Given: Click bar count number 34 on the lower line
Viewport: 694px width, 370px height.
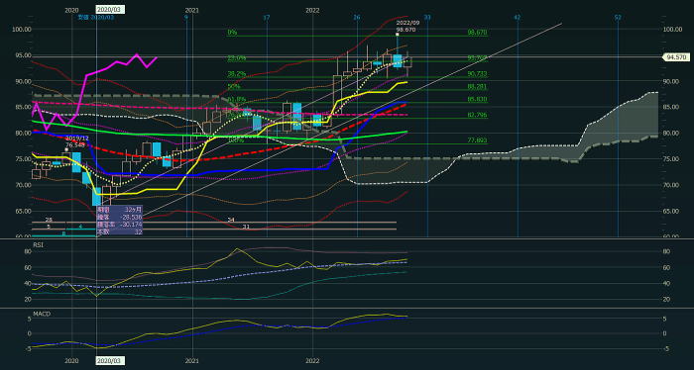Looking at the screenshot, I should point(231,220).
